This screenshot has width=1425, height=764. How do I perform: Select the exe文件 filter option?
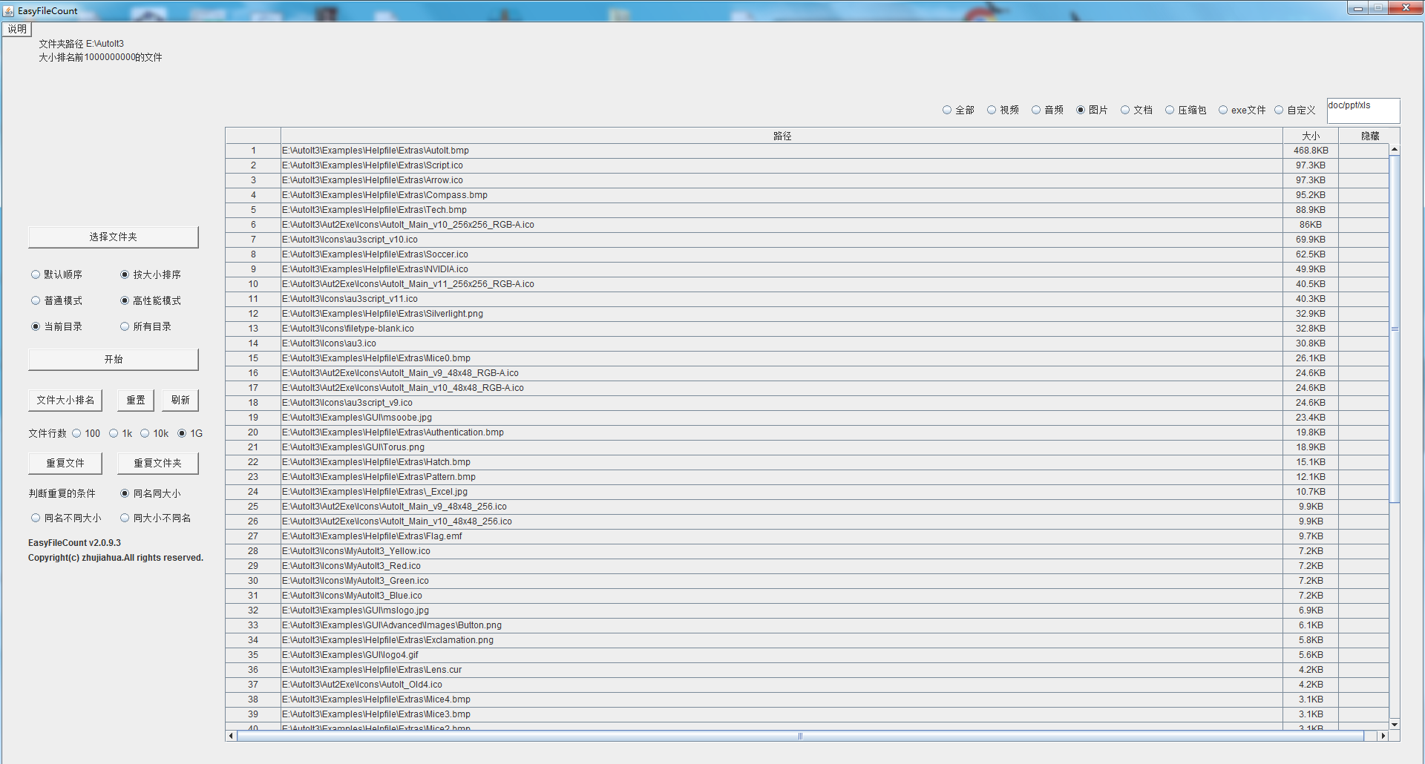pos(1223,110)
